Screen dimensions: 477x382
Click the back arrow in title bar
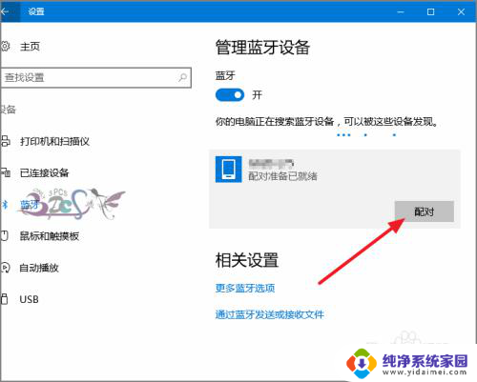(x=5, y=11)
